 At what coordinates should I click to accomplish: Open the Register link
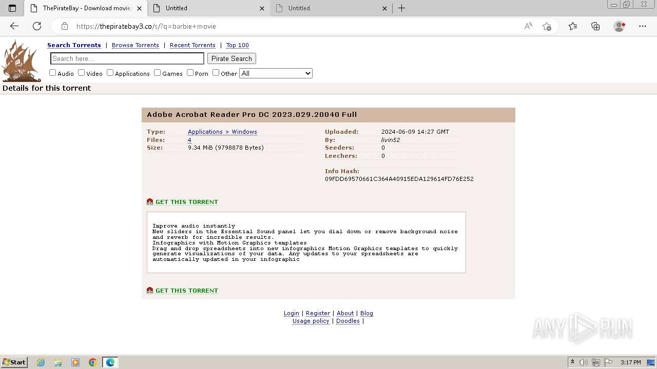coord(318,313)
